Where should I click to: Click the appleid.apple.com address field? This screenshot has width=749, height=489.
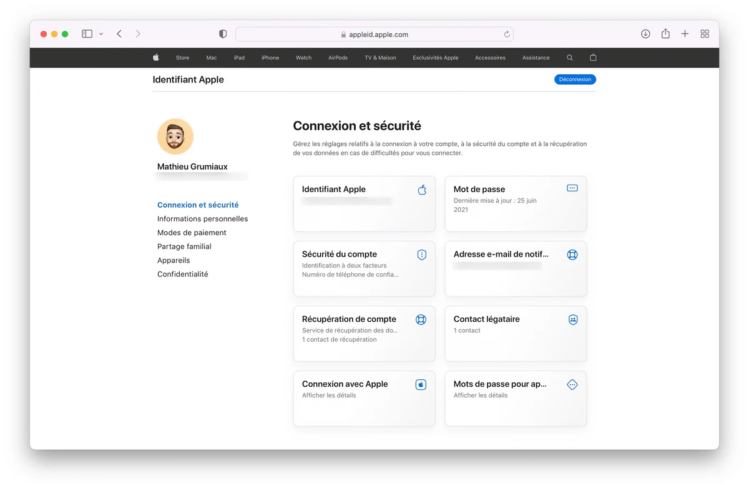374,34
